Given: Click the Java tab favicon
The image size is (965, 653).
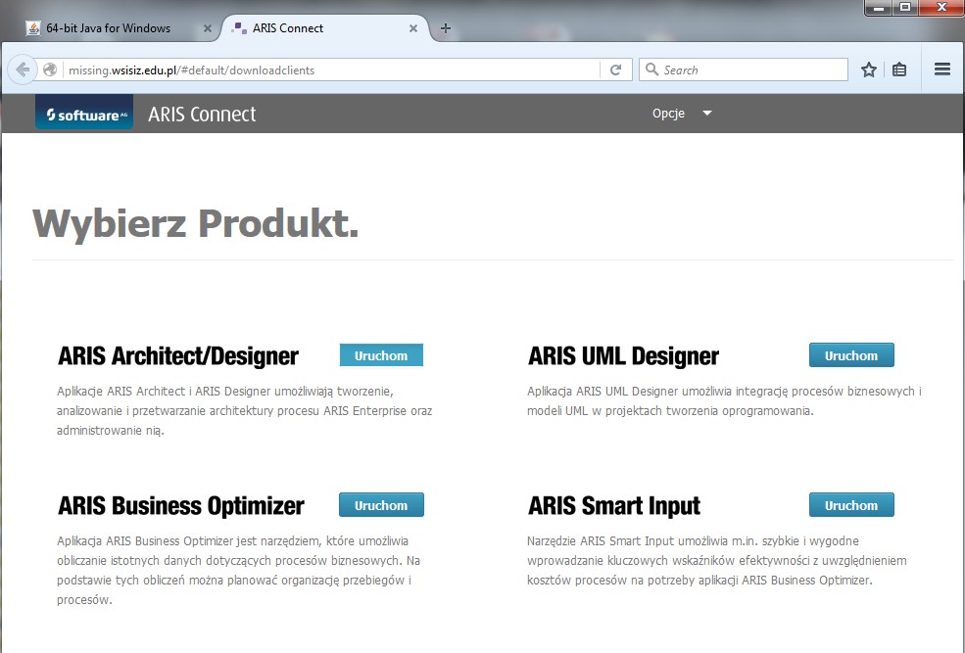Looking at the screenshot, I should (33, 28).
